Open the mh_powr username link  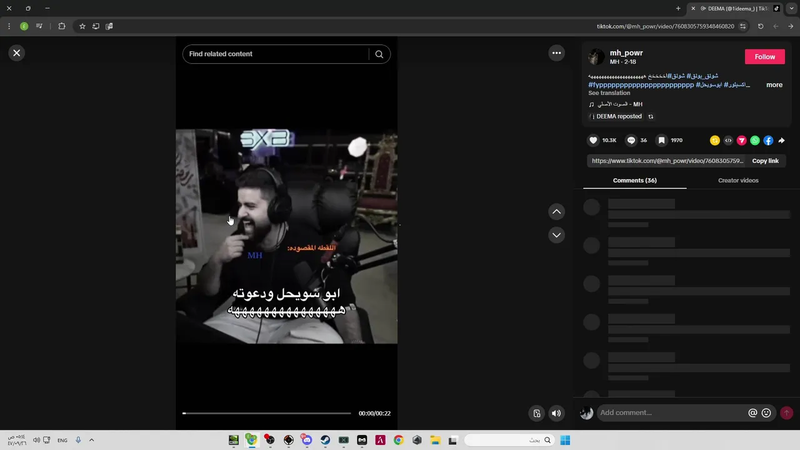626,53
